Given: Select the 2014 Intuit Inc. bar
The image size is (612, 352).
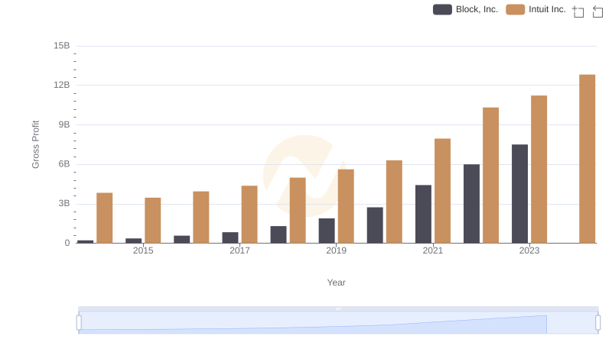Looking at the screenshot, I should [105, 218].
